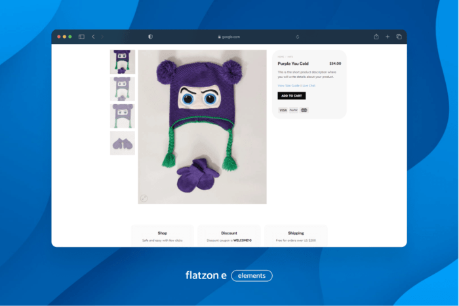Click the privacy shield icon
The height and width of the screenshot is (306, 459).
[x=150, y=37]
